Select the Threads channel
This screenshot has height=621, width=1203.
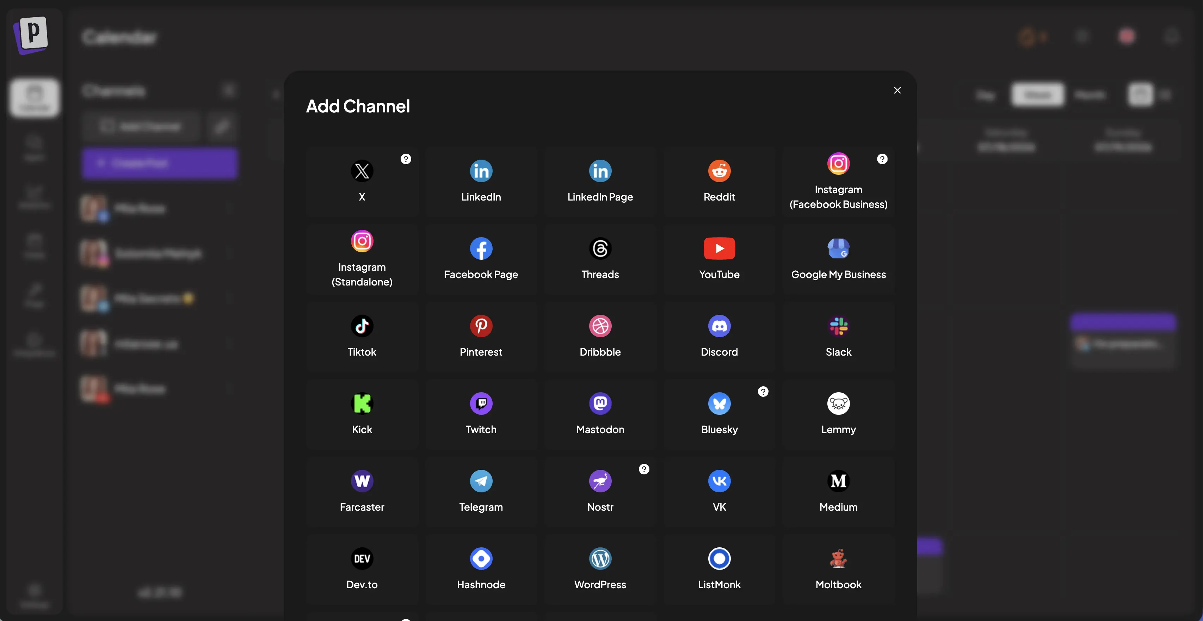[x=600, y=259]
